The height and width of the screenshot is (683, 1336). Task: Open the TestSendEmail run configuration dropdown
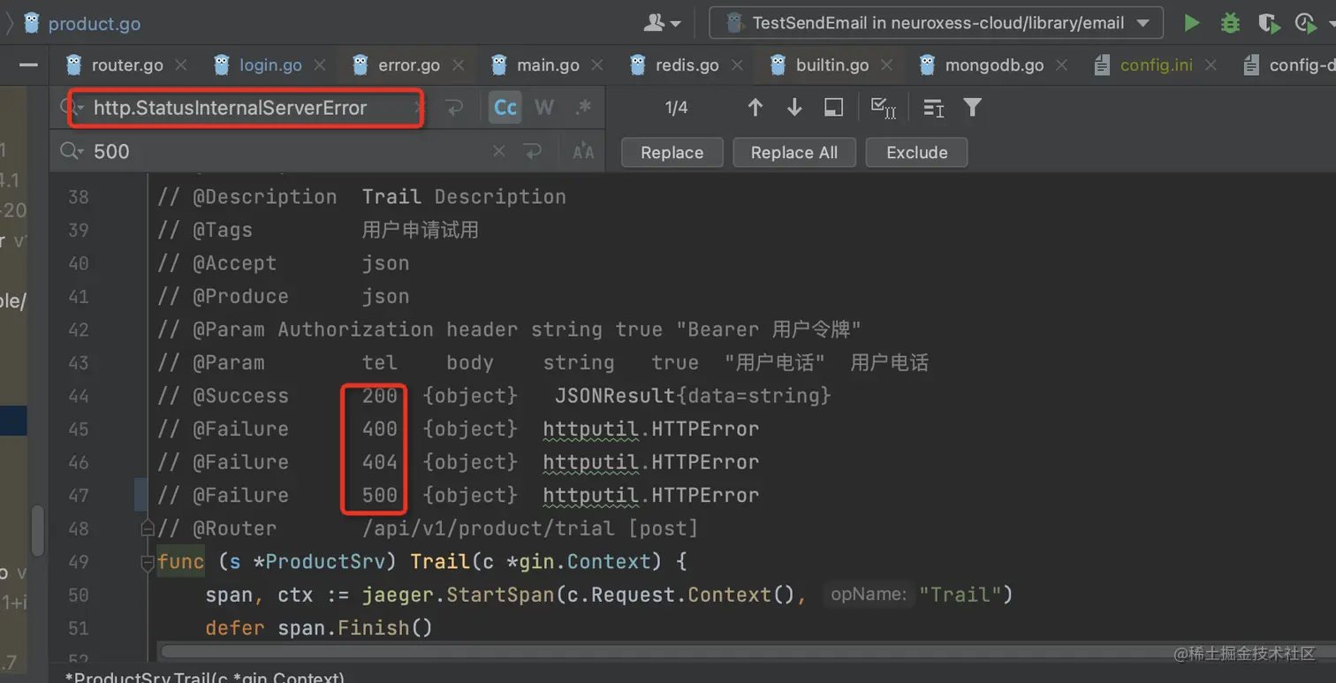click(937, 23)
